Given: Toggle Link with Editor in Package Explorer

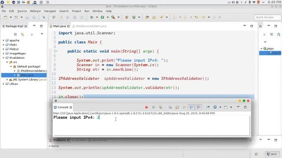Looking at the screenshot, I should click(x=22, y=34).
